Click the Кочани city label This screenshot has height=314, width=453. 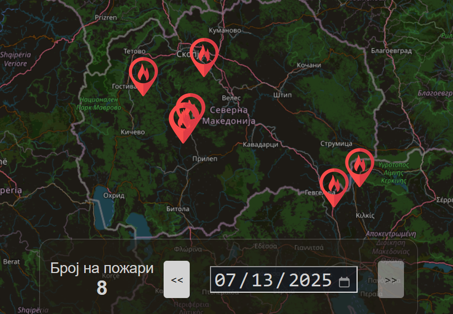309,65
